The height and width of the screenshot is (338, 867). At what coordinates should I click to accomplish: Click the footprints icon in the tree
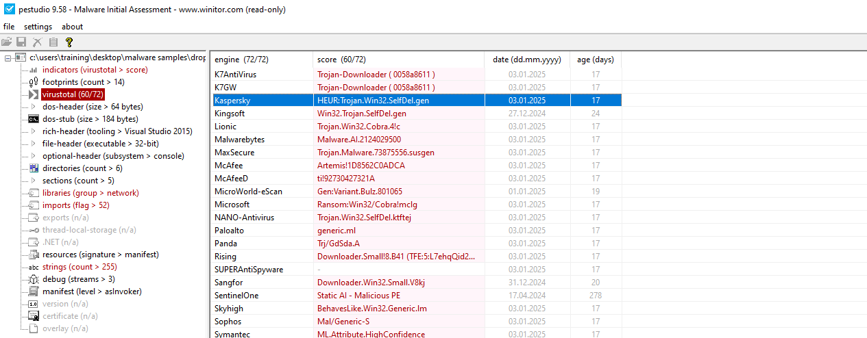pyautogui.click(x=33, y=82)
